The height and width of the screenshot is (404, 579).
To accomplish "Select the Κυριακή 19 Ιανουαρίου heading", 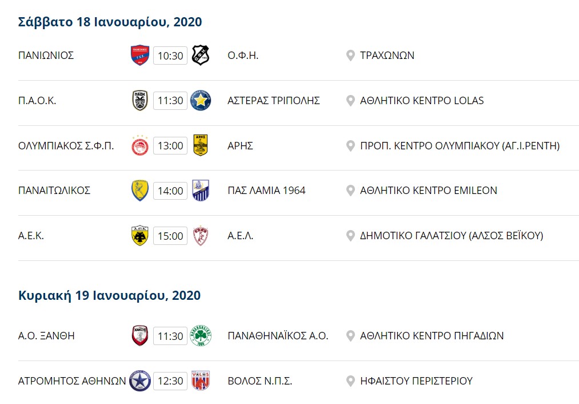I will click(x=109, y=296).
